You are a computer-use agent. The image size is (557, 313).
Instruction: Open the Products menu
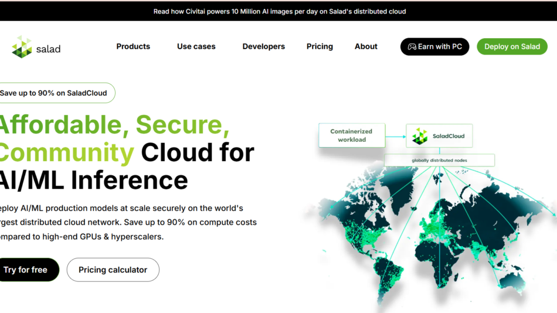click(x=133, y=46)
